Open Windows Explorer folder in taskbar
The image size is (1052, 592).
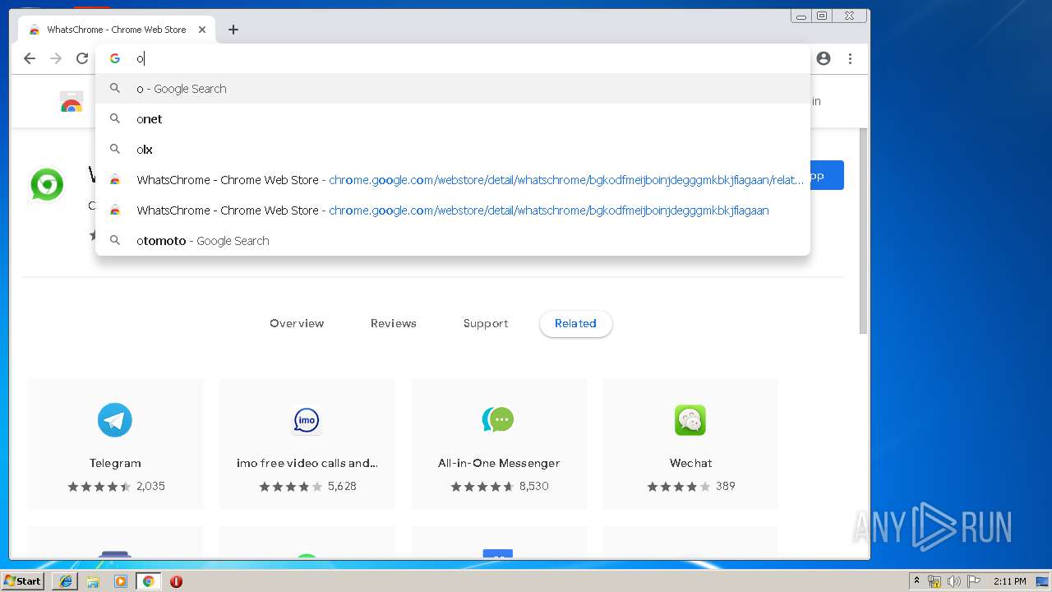click(x=93, y=581)
